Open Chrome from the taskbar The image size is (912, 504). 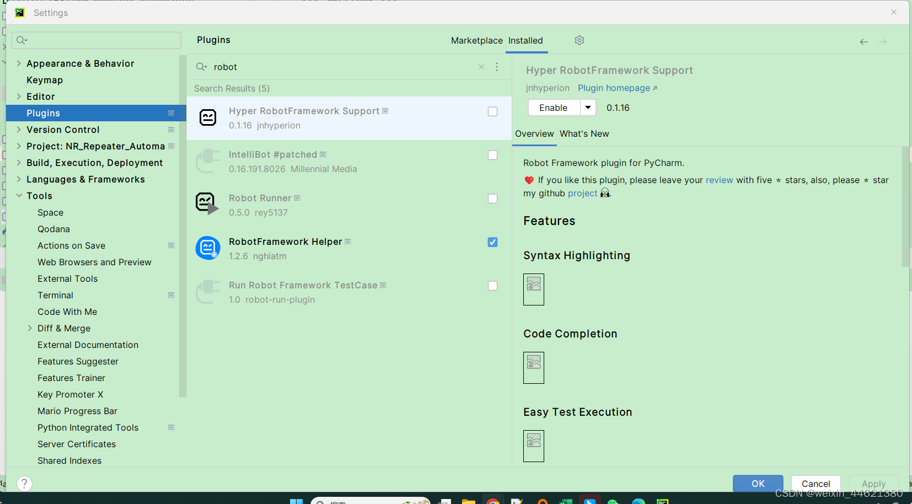pyautogui.click(x=492, y=501)
